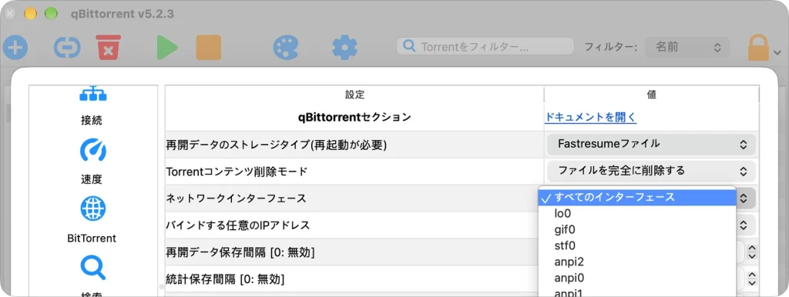Click the add torrent plus icon
This screenshot has width=789, height=297.
pyautogui.click(x=15, y=48)
